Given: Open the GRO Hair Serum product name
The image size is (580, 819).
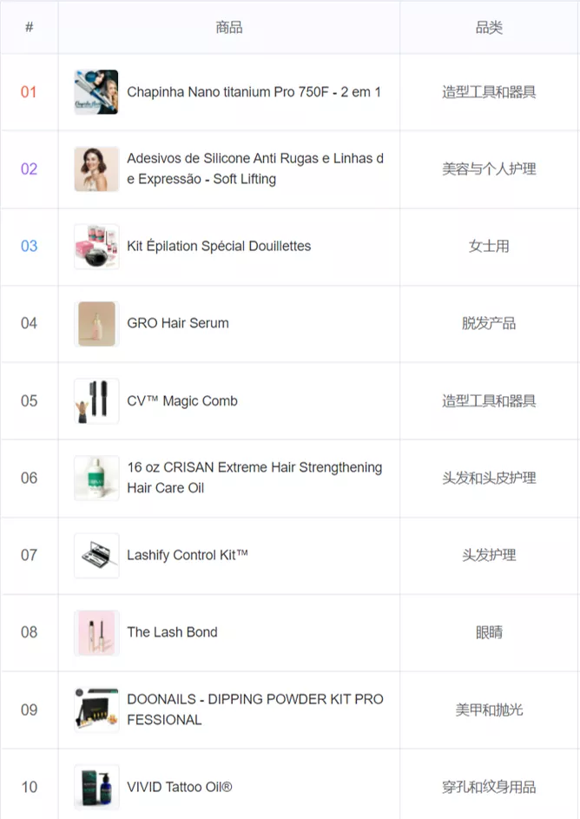Looking at the screenshot, I should pos(178,323).
